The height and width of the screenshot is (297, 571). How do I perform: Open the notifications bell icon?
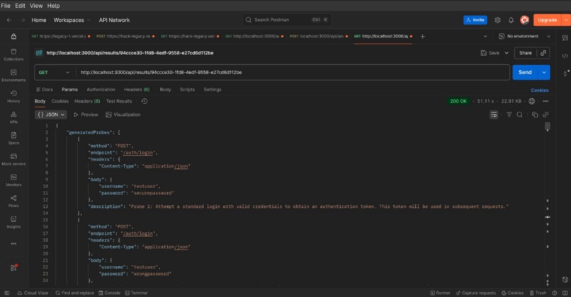[511, 20]
